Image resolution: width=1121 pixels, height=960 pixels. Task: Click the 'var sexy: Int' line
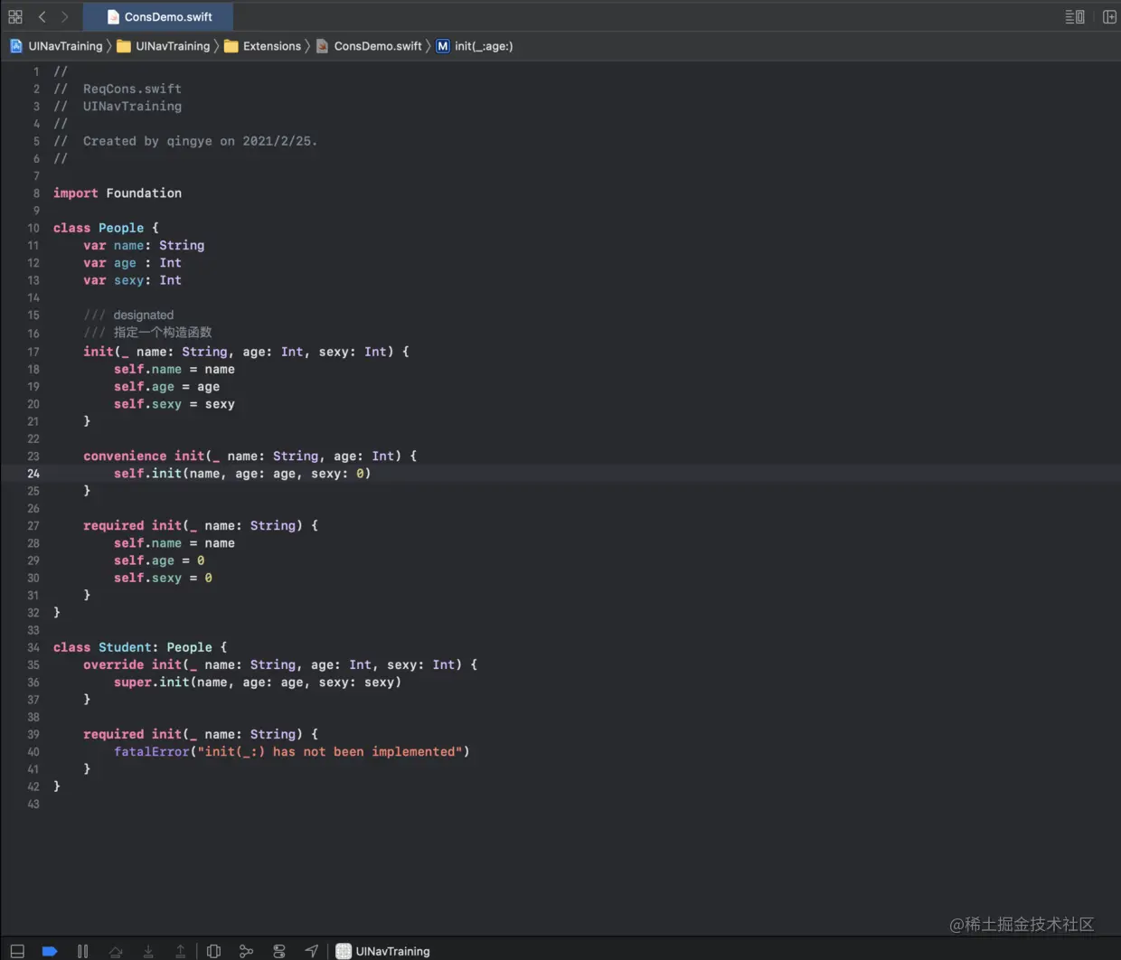[x=133, y=280]
